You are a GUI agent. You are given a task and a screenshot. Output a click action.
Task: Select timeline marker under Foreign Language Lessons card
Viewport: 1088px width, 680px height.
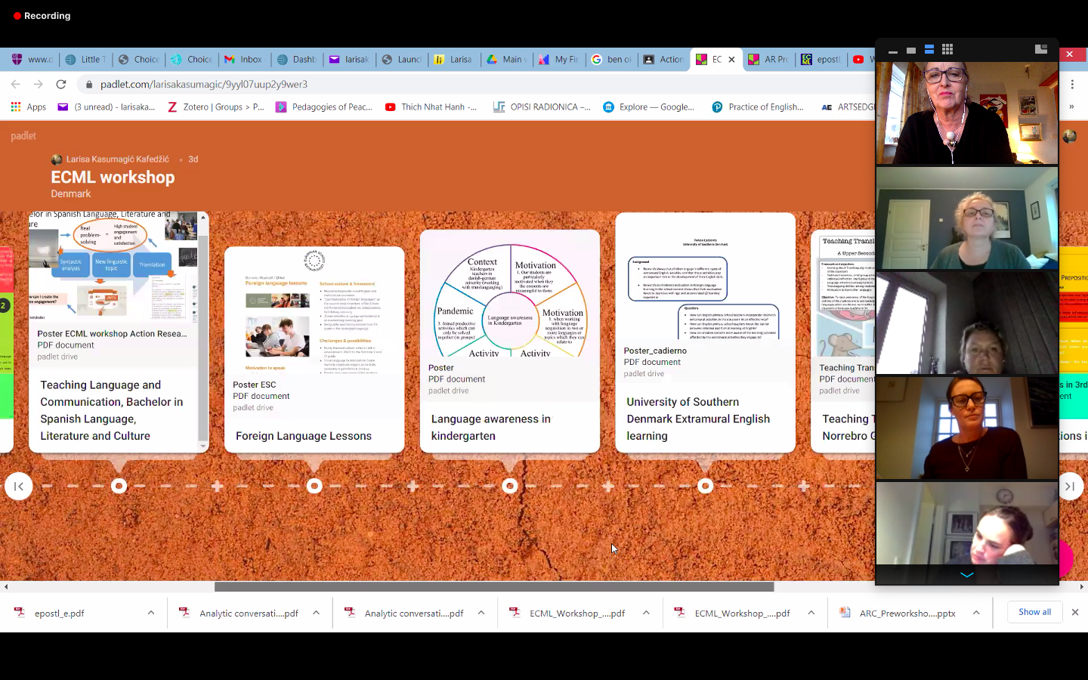coord(315,487)
